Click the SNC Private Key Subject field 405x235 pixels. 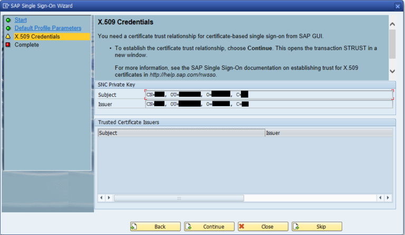tap(269, 95)
